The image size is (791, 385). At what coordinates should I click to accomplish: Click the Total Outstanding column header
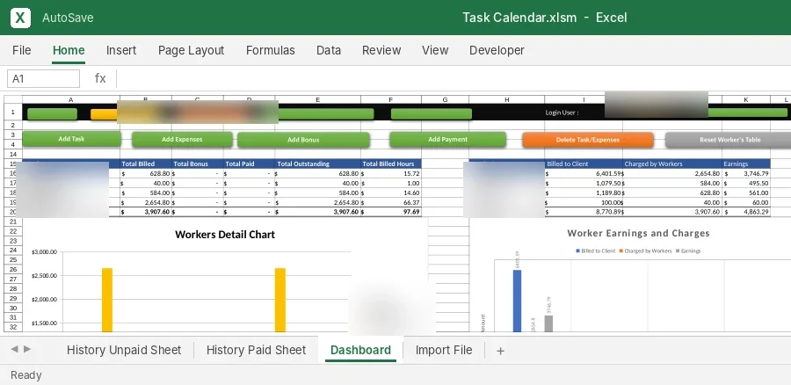pyautogui.click(x=318, y=164)
